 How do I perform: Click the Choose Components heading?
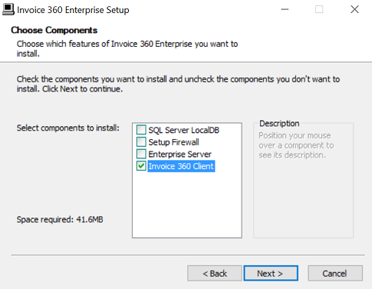(x=54, y=30)
